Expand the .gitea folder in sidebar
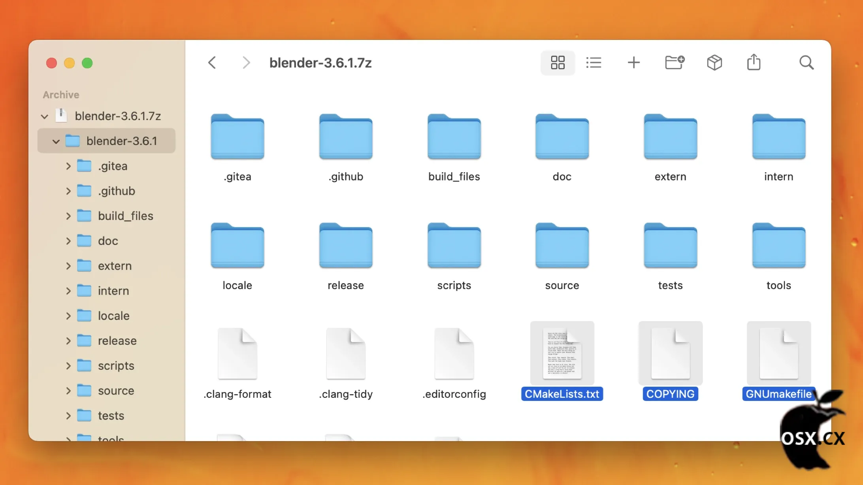The image size is (863, 485). tap(68, 166)
